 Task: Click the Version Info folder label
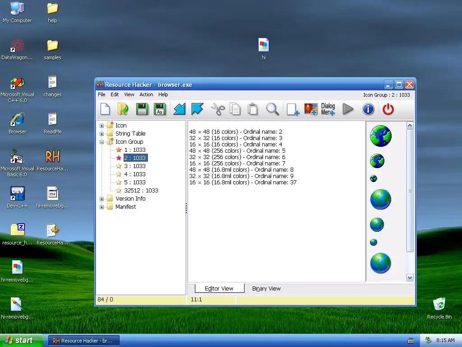click(x=130, y=199)
